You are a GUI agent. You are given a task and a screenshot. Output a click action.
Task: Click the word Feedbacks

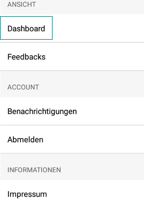click(x=27, y=57)
